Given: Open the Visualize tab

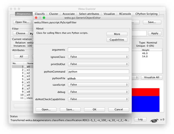Looking at the screenshot, I should [109, 14].
